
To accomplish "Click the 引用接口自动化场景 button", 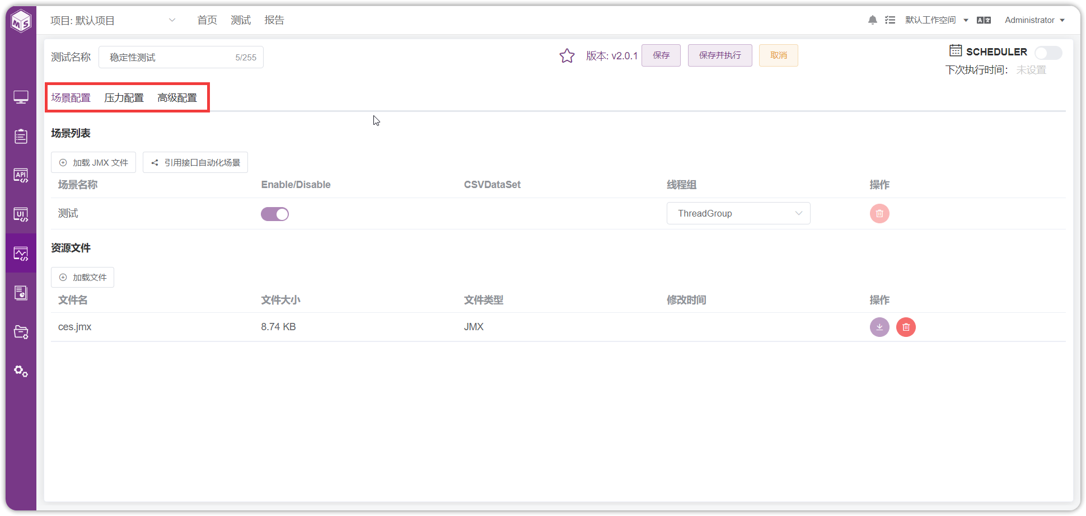I will [195, 162].
